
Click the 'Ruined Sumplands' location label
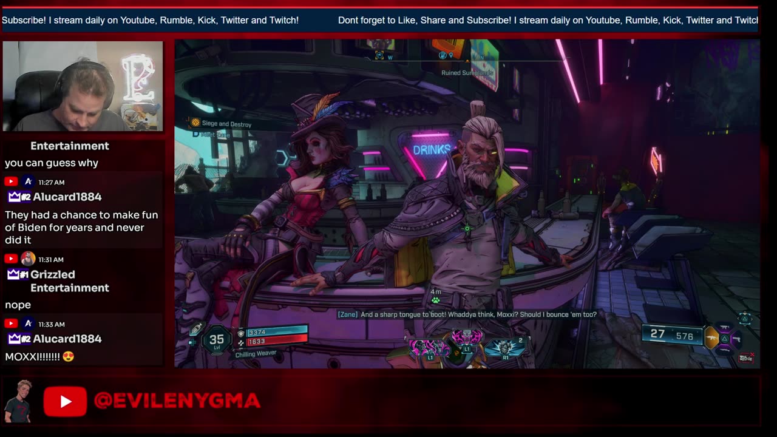[x=467, y=73]
